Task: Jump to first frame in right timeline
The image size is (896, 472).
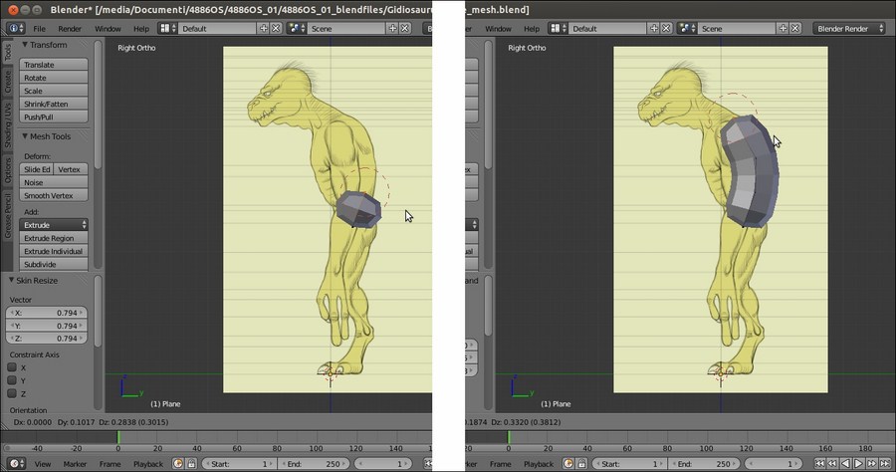Action: (819, 463)
